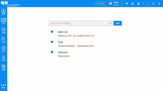
Task: Click the keyboard icon inside search box
Action: coord(110,23)
